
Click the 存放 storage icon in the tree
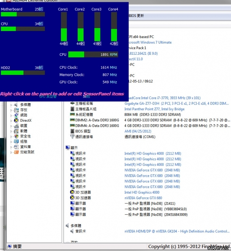click(x=16, y=110)
